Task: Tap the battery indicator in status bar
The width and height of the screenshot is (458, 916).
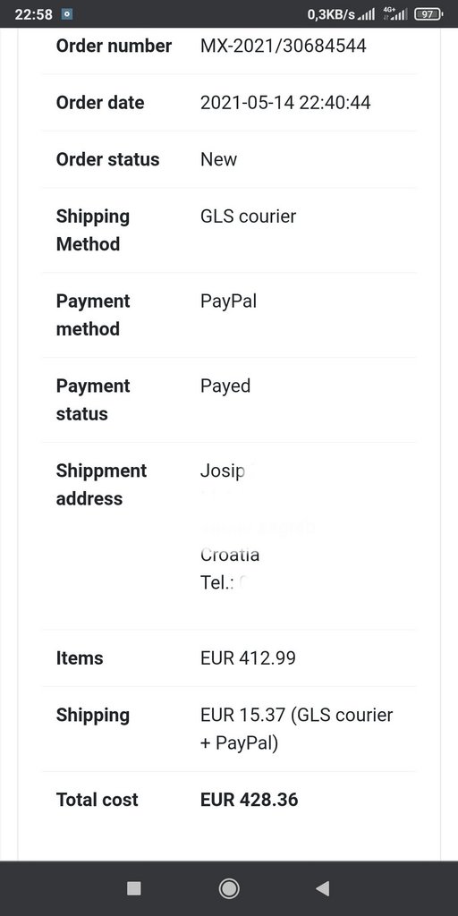Action: 428,14
